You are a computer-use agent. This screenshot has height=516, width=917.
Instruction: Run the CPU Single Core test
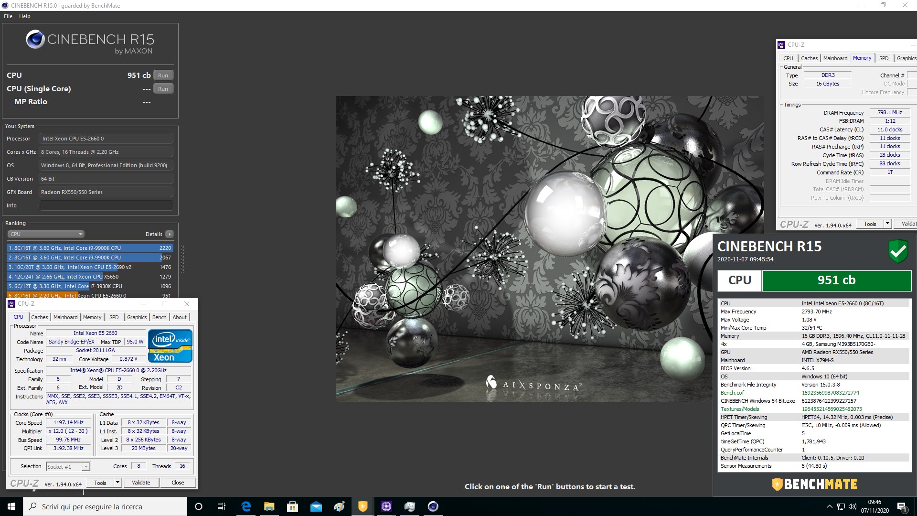click(x=163, y=89)
